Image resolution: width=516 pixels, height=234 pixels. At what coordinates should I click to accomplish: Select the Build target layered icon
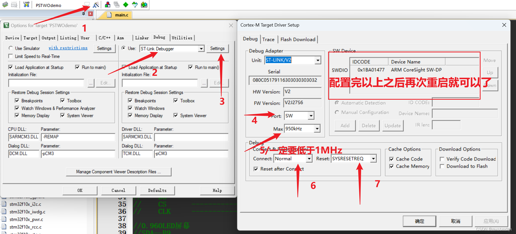(5, 5)
